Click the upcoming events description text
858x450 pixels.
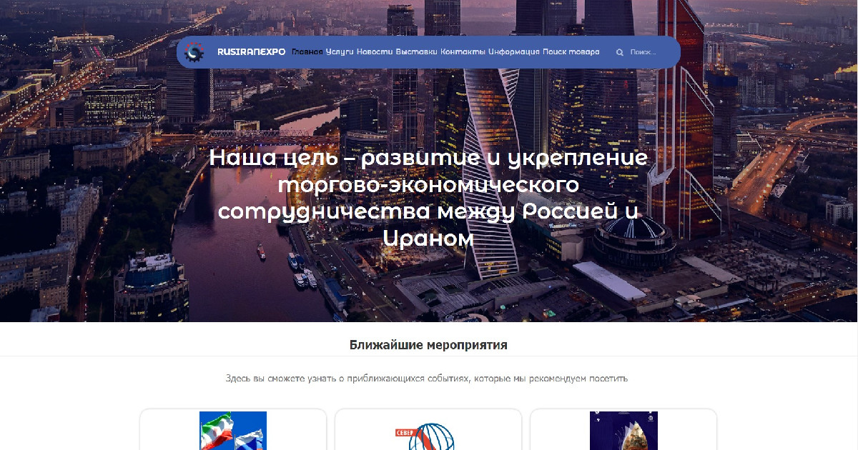click(427, 378)
